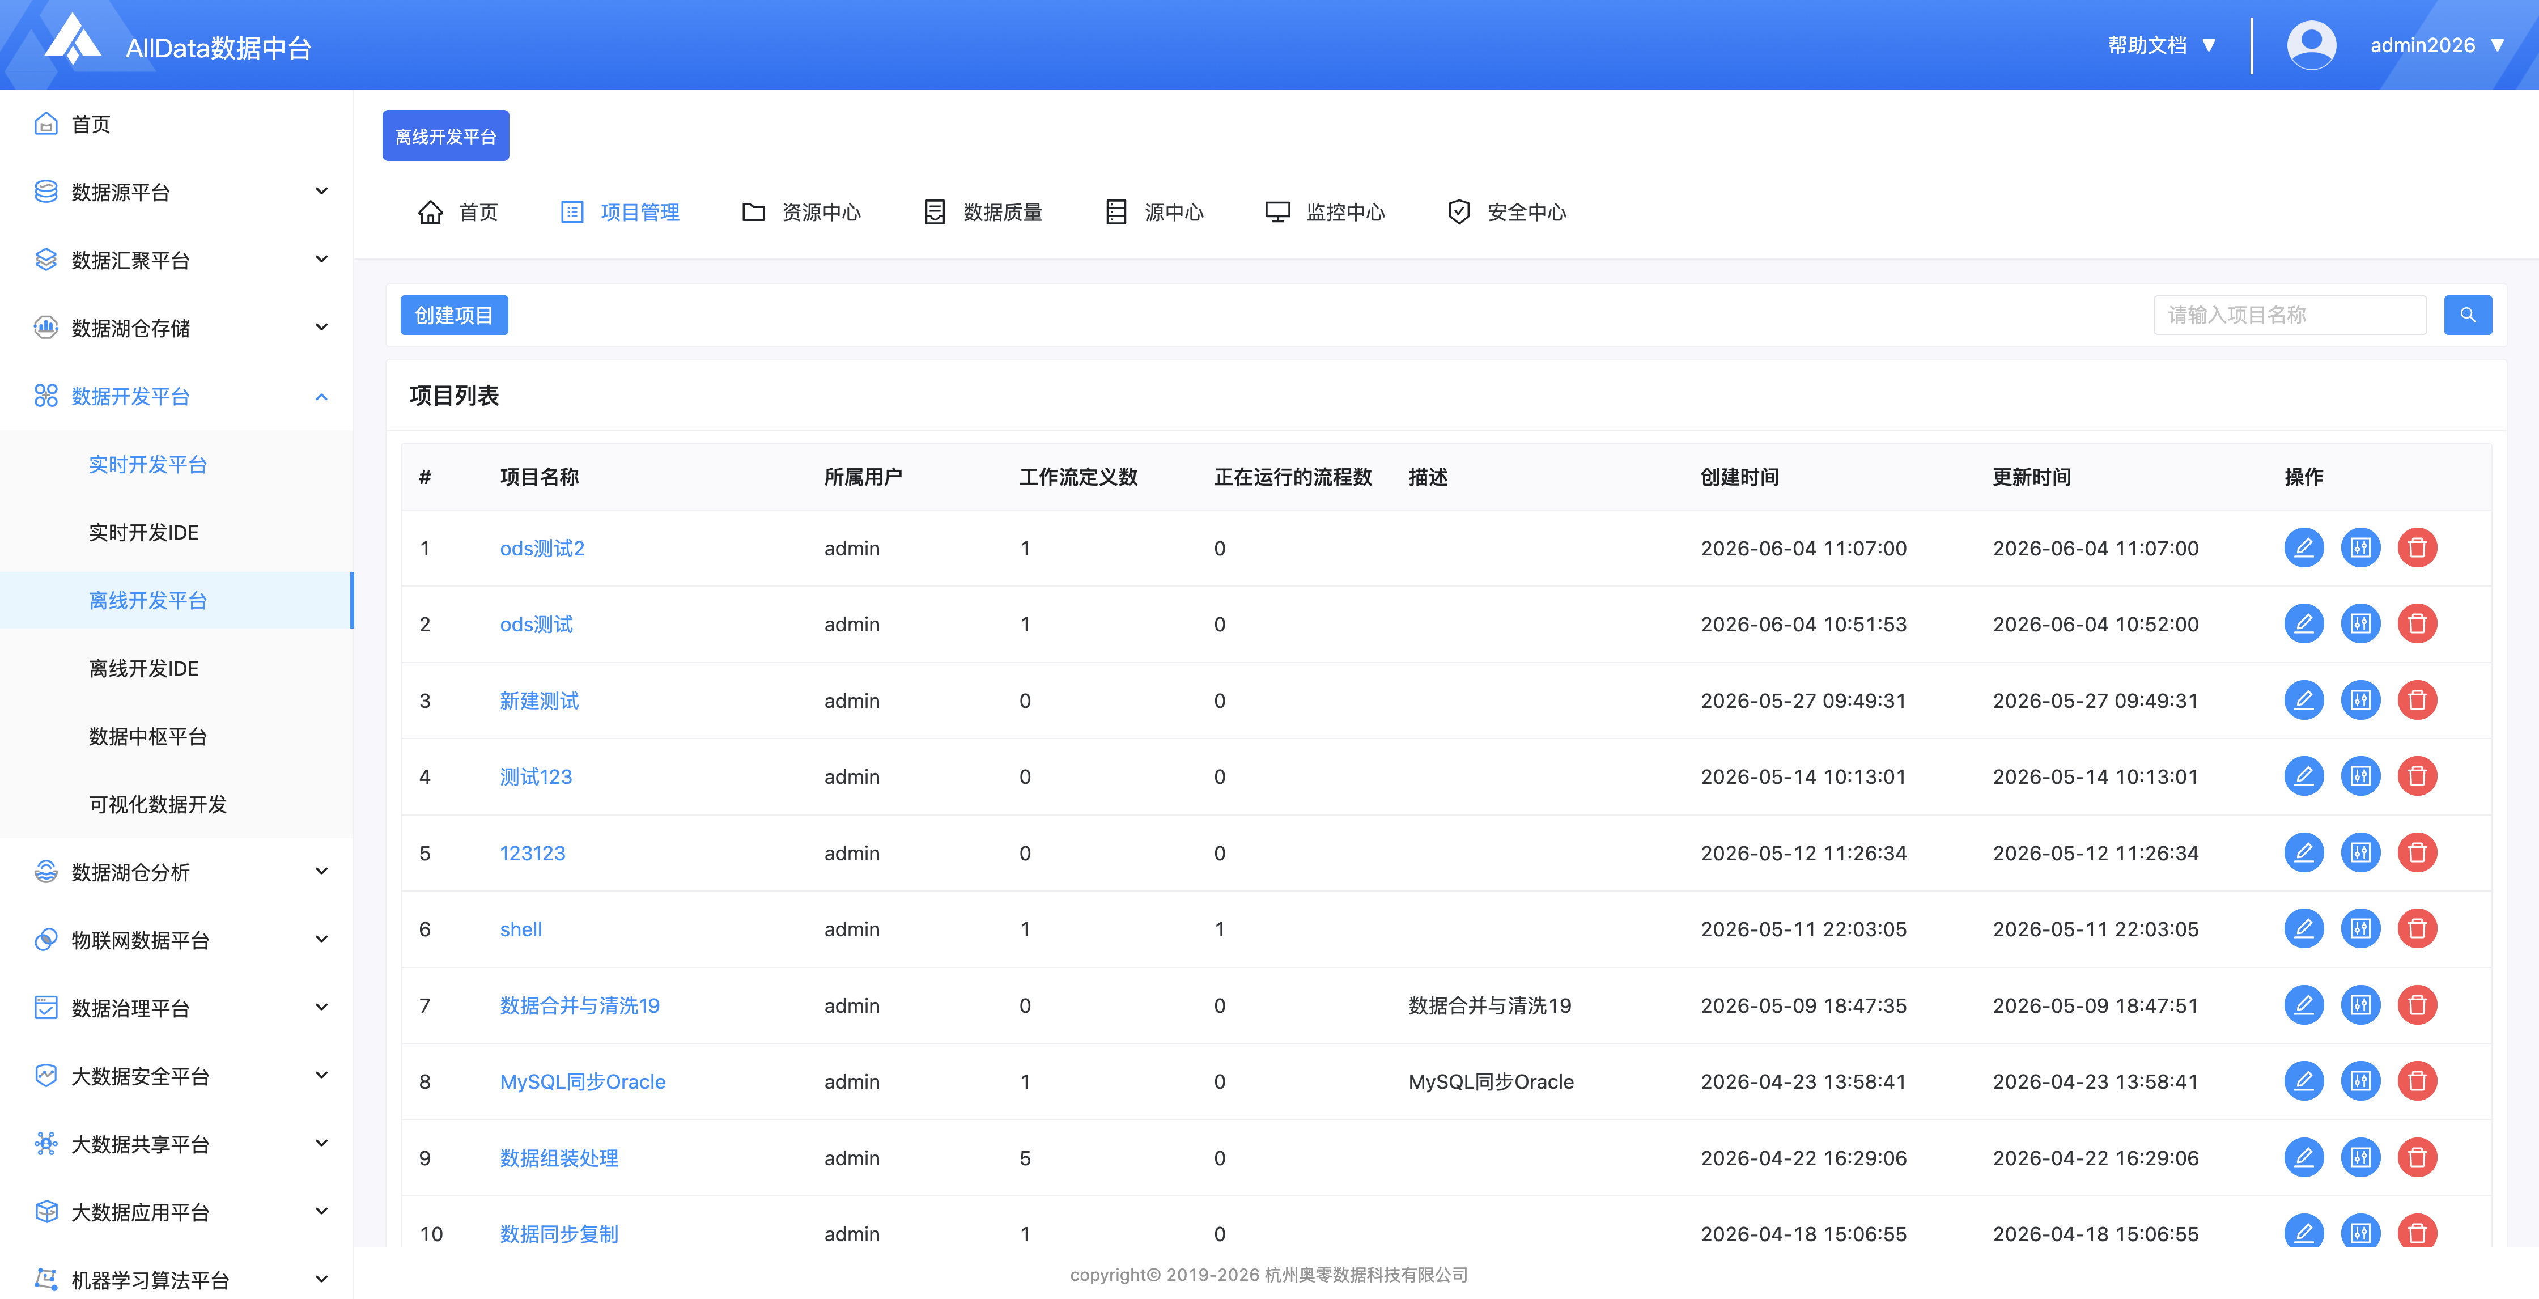Select the 项目管理 tab
This screenshot has height=1299, width=2539.
pyautogui.click(x=620, y=212)
